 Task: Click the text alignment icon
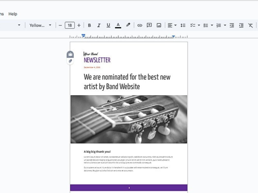[170, 25]
